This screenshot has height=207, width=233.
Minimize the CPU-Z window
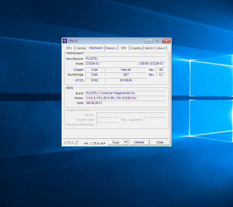(x=148, y=41)
